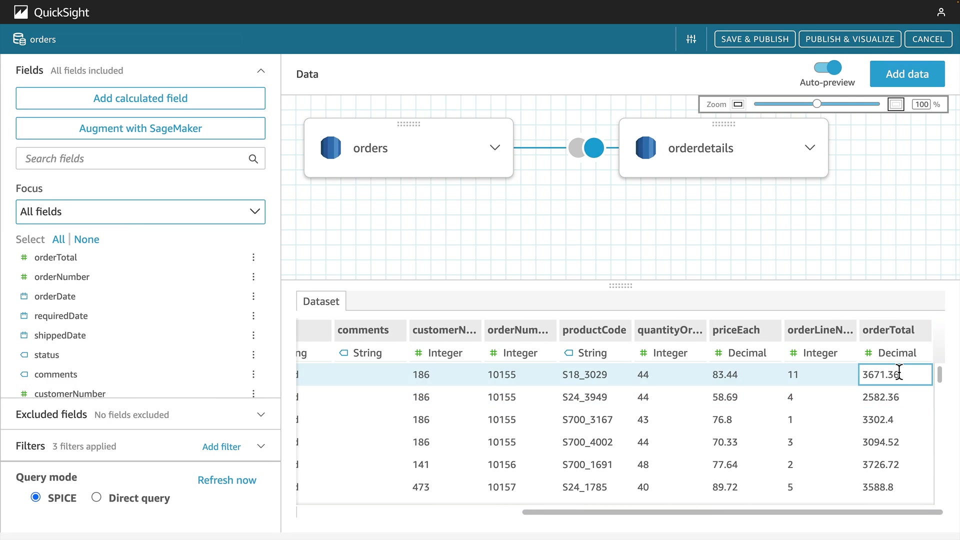Click the zoom-out rectangle icon
The image size is (960, 540).
738,104
